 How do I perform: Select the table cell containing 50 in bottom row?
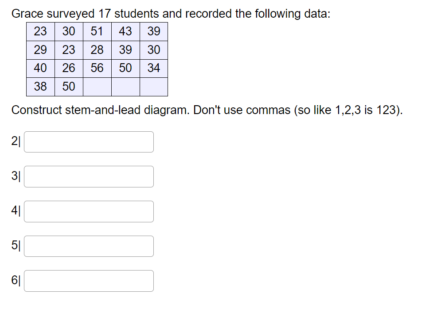[x=69, y=86]
